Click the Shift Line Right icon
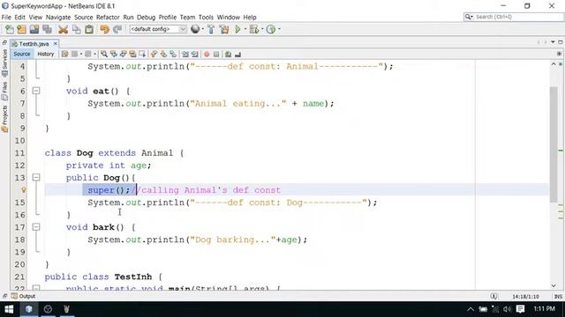This screenshot has width=565, height=317. 195,55
